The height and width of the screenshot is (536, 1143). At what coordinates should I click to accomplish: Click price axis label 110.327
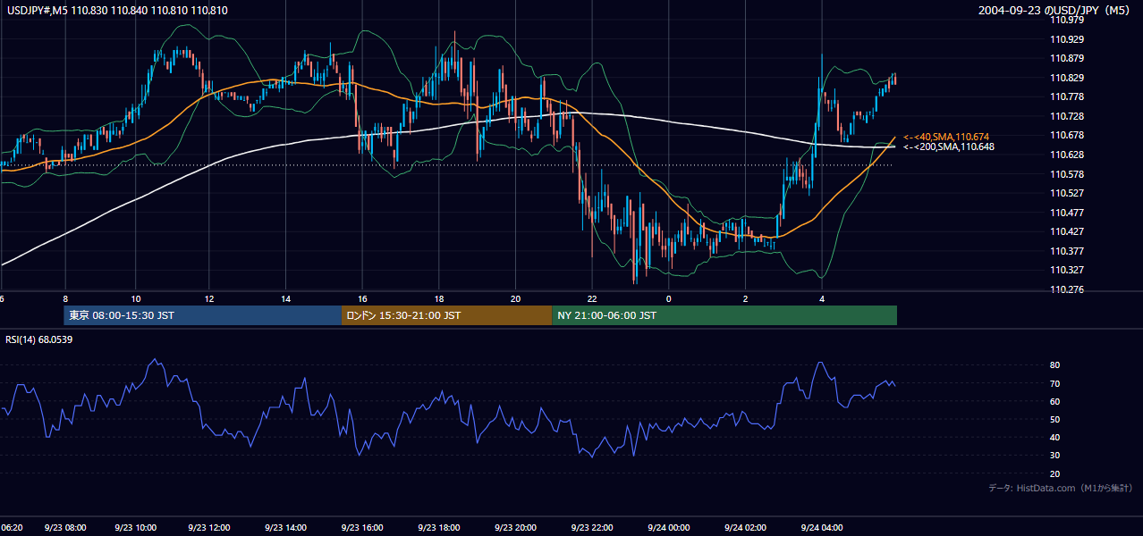point(1067,270)
